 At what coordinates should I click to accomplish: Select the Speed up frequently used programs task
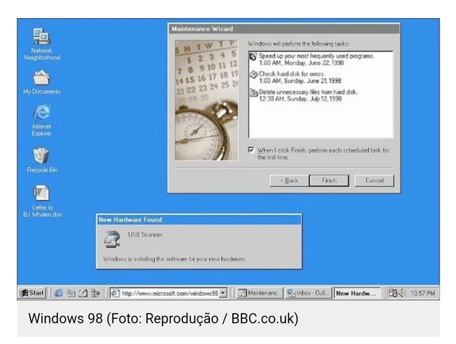click(x=316, y=56)
